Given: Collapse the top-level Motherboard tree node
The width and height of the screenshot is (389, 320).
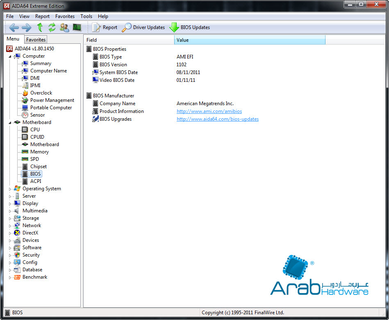Looking at the screenshot, I should [x=10, y=123].
